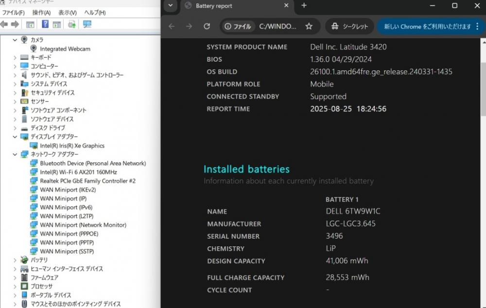This screenshot has height=308, width=486.
Task: Expand the プロセッサ category
Action: [15, 287]
